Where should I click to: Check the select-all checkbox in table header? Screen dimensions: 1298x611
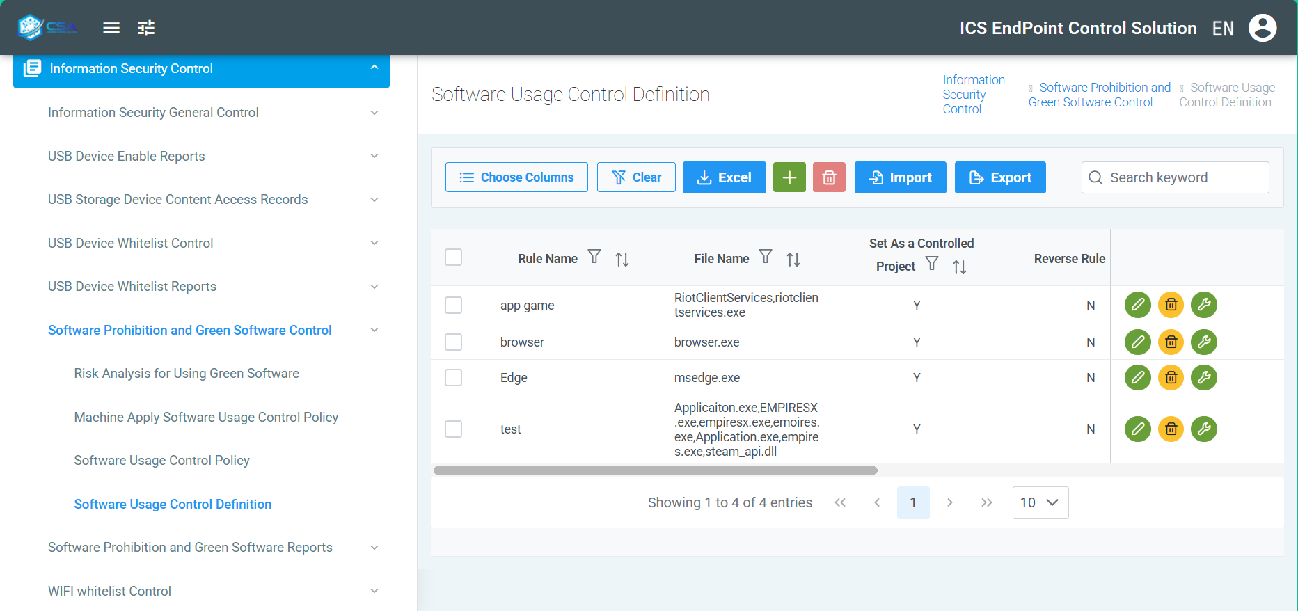click(454, 257)
